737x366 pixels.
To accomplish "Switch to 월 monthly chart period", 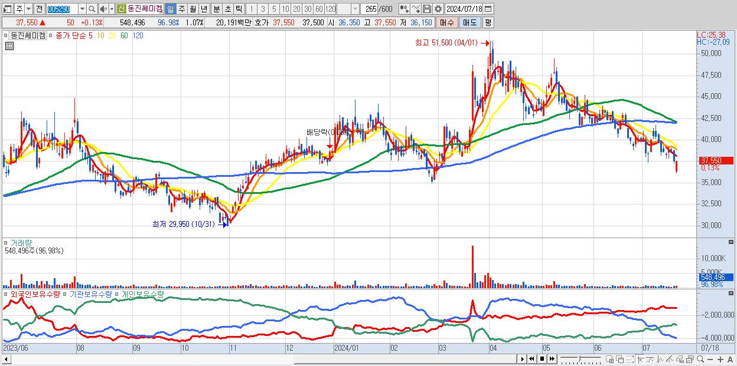I will point(193,9).
